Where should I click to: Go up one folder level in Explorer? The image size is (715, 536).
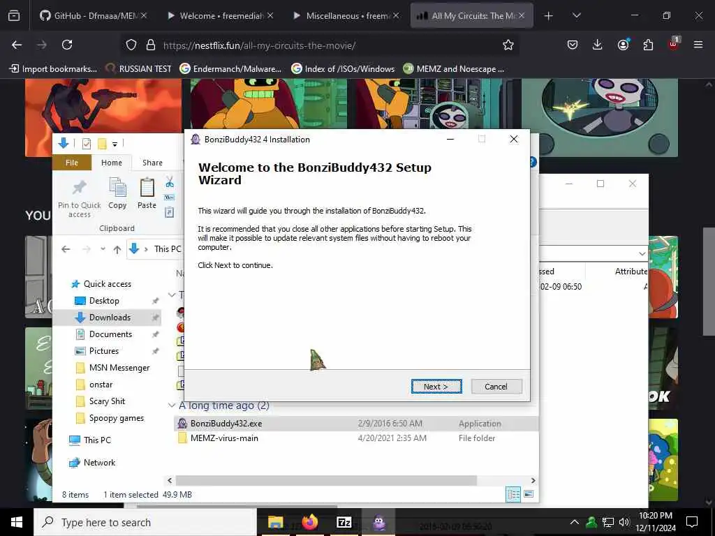pyautogui.click(x=117, y=249)
